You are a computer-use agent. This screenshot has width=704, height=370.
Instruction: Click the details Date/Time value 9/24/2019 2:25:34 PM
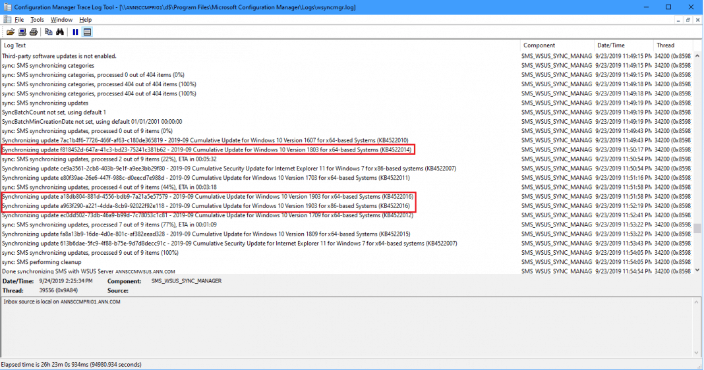tap(65, 281)
